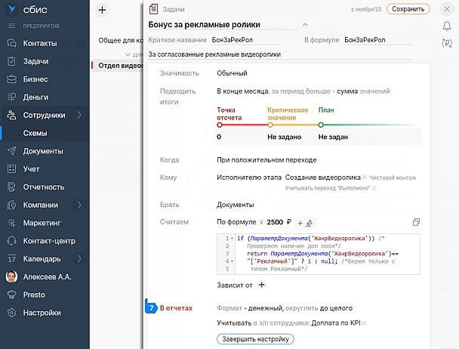Open the Задачи section in the sidebar
Viewport: 459px width, 349px height.
pyautogui.click(x=39, y=61)
